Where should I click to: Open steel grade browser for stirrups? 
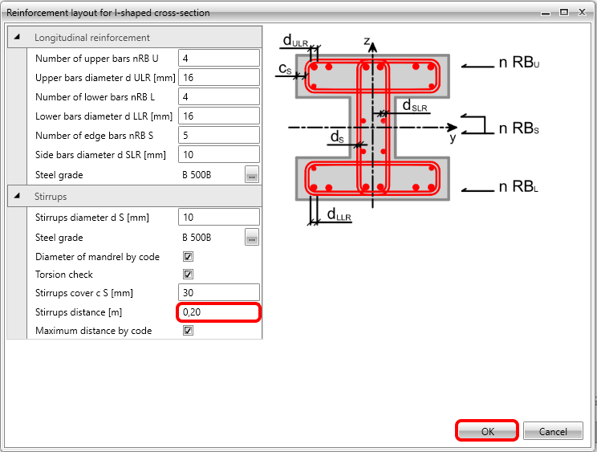click(x=251, y=237)
